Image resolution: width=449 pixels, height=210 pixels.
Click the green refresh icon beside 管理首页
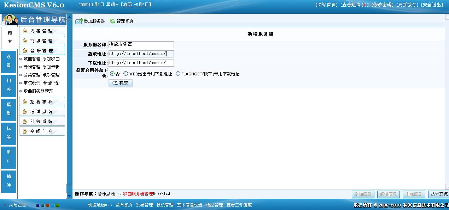(x=112, y=21)
